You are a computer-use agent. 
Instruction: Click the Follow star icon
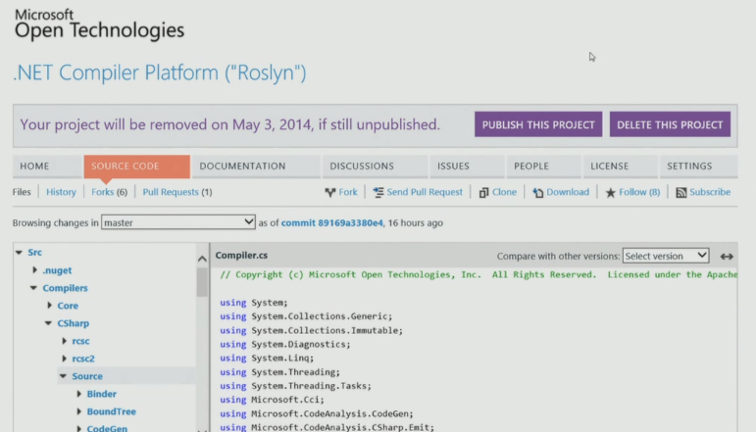click(611, 193)
